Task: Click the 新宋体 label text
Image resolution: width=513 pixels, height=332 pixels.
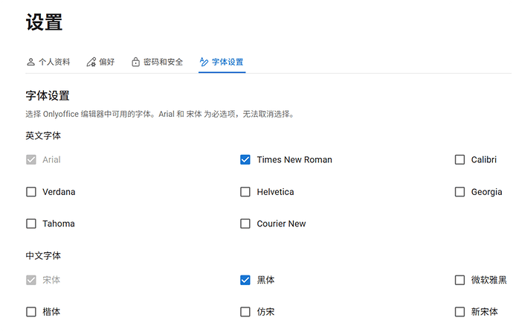Action: click(485, 312)
